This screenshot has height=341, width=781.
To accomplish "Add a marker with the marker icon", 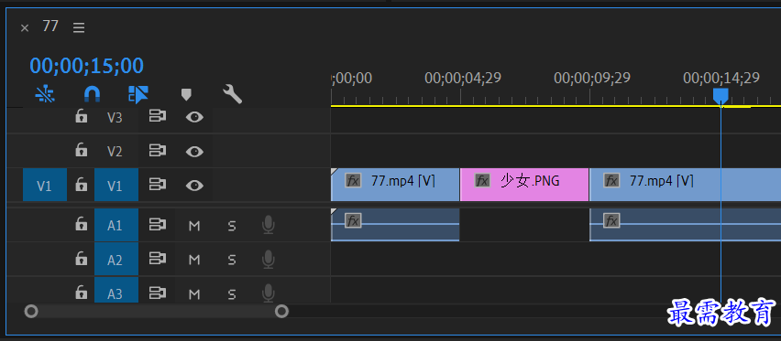I will pos(186,94).
